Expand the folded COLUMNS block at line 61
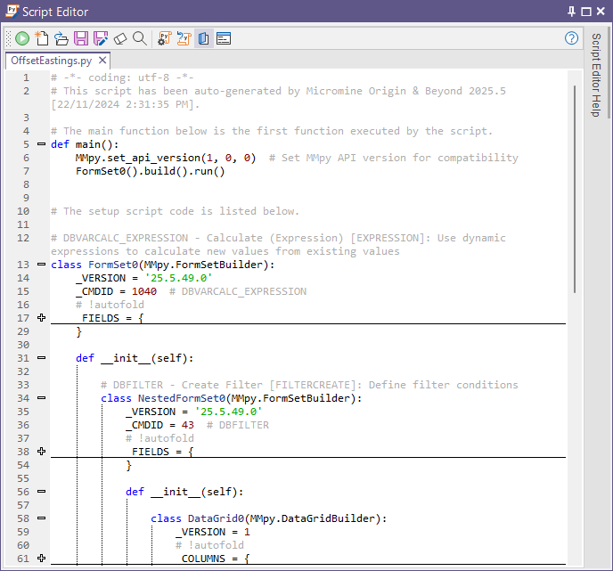The height and width of the screenshot is (571, 613). pyautogui.click(x=42, y=559)
